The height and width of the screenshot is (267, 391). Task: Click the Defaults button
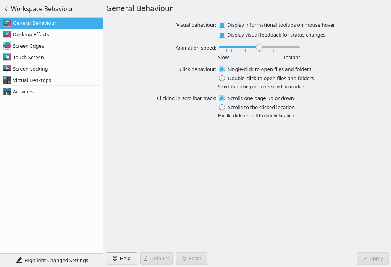[x=156, y=258]
